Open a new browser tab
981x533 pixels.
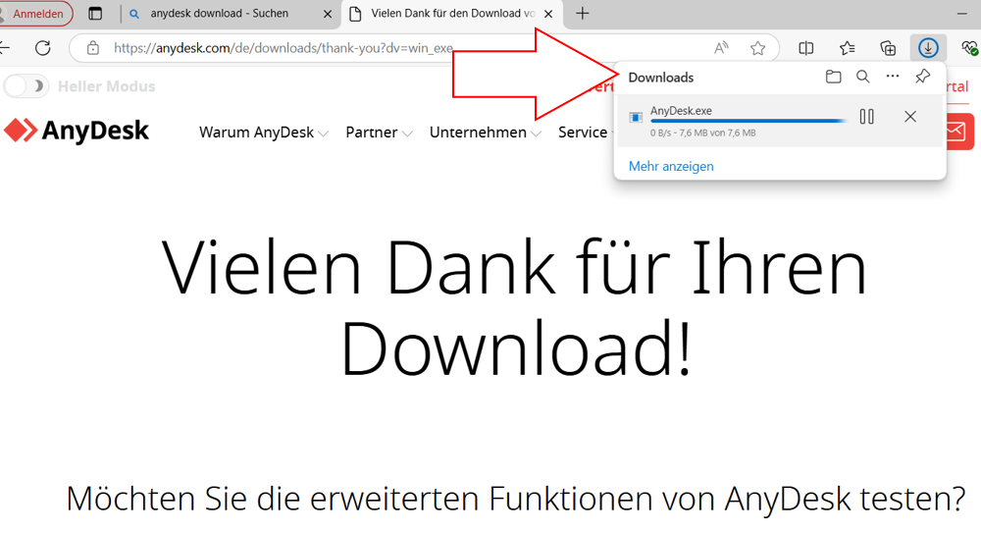[583, 14]
